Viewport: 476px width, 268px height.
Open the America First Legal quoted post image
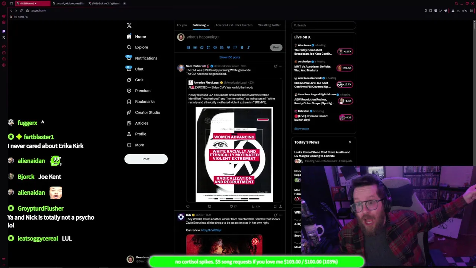coord(234,155)
